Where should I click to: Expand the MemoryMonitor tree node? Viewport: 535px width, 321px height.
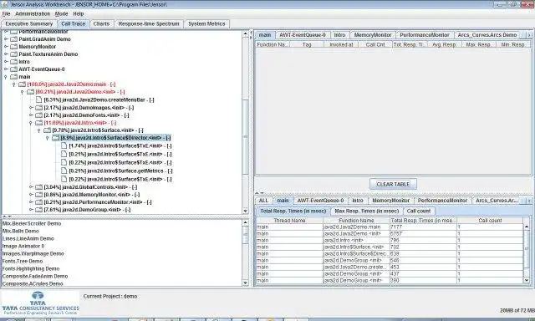(x=6, y=47)
